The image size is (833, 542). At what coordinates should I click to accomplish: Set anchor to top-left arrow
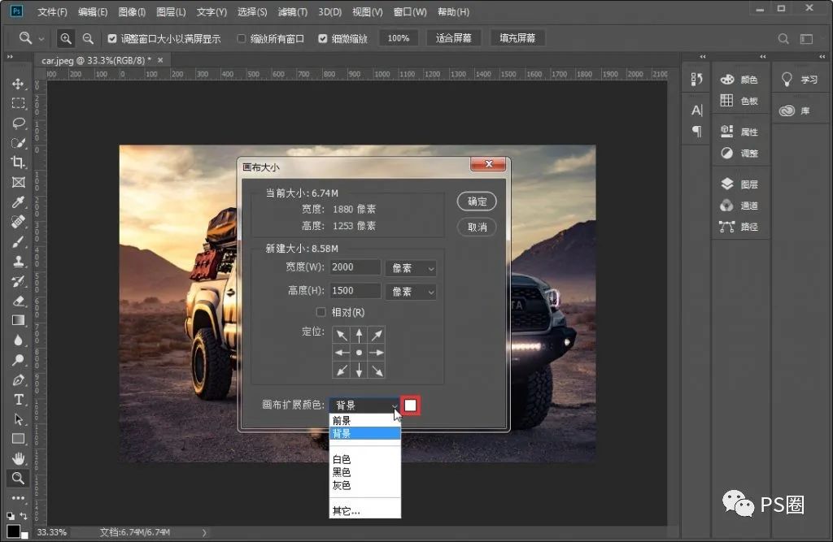pyautogui.click(x=342, y=336)
